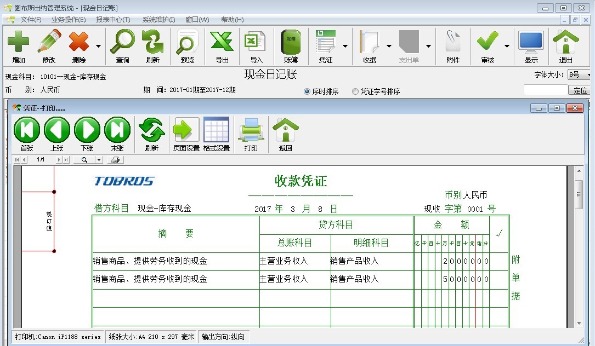Click the red X 删除 delete icon

[x=78, y=42]
